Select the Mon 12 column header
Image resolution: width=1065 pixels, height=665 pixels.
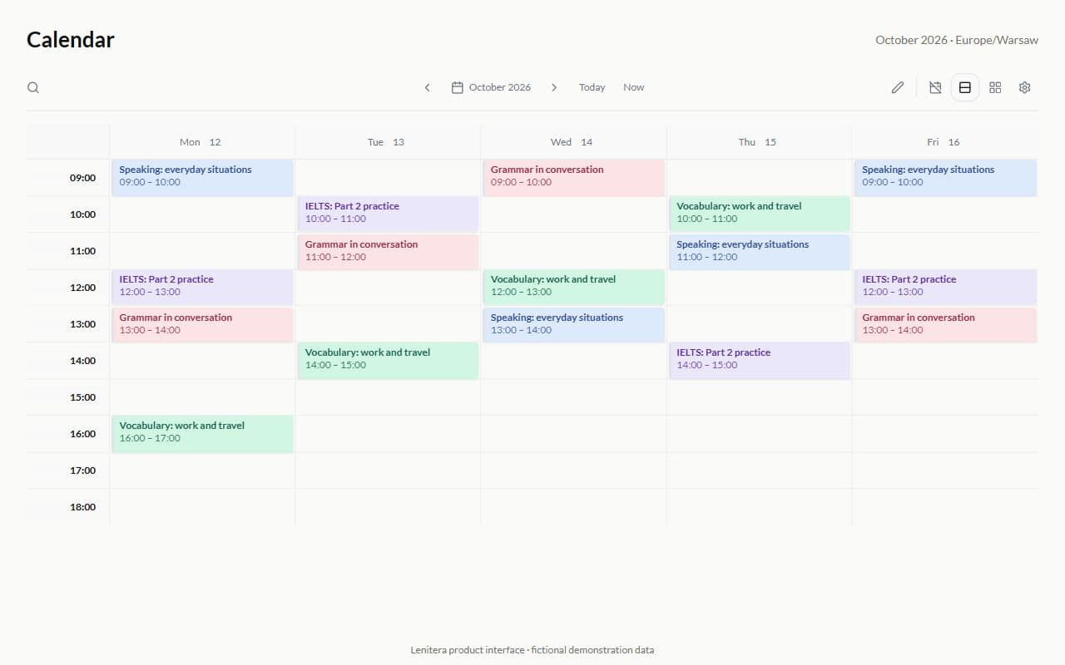(x=201, y=142)
